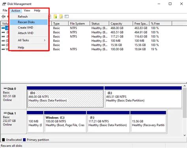187x148 pixels.
Task: Click the Disk 0 label panel
Action: (x=13, y=97)
